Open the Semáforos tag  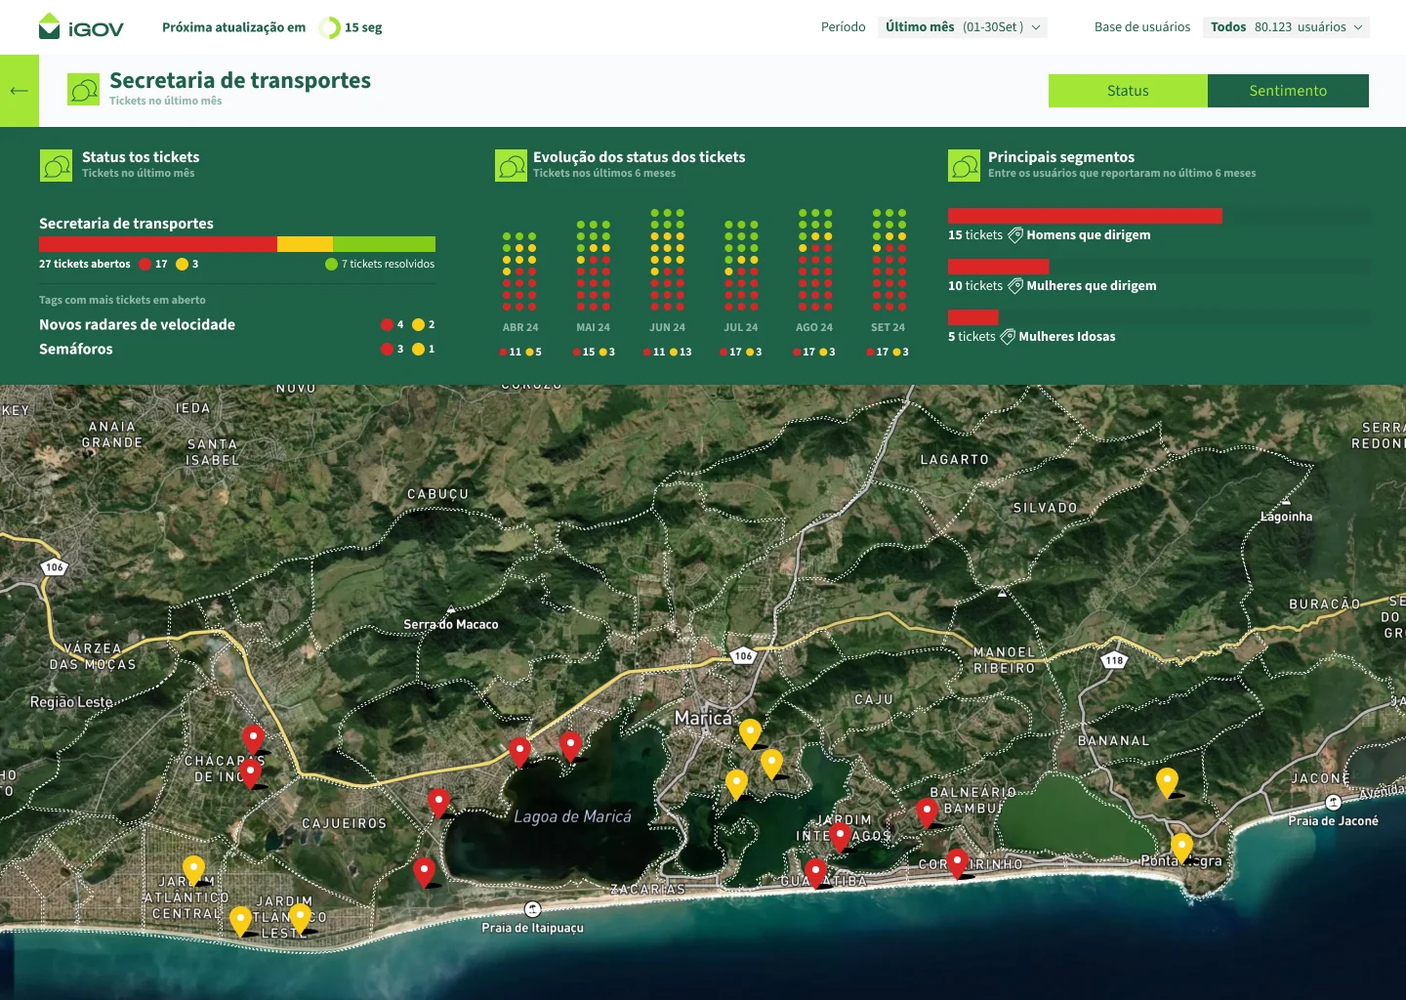pos(76,349)
